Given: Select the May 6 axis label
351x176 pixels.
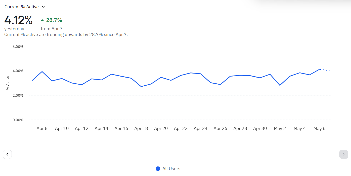Looking at the screenshot, I should 319,128.
